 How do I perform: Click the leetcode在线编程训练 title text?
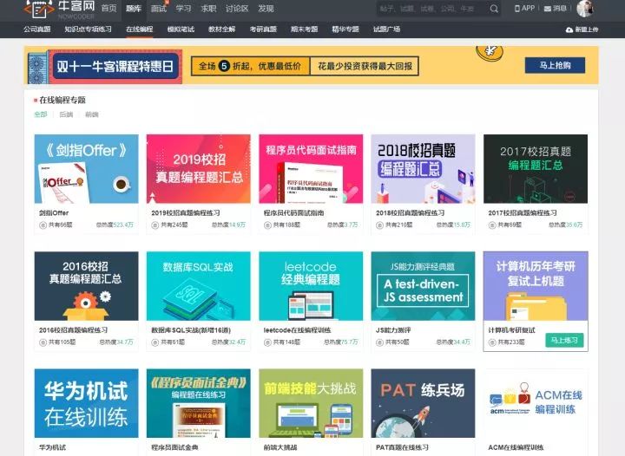tap(297, 330)
